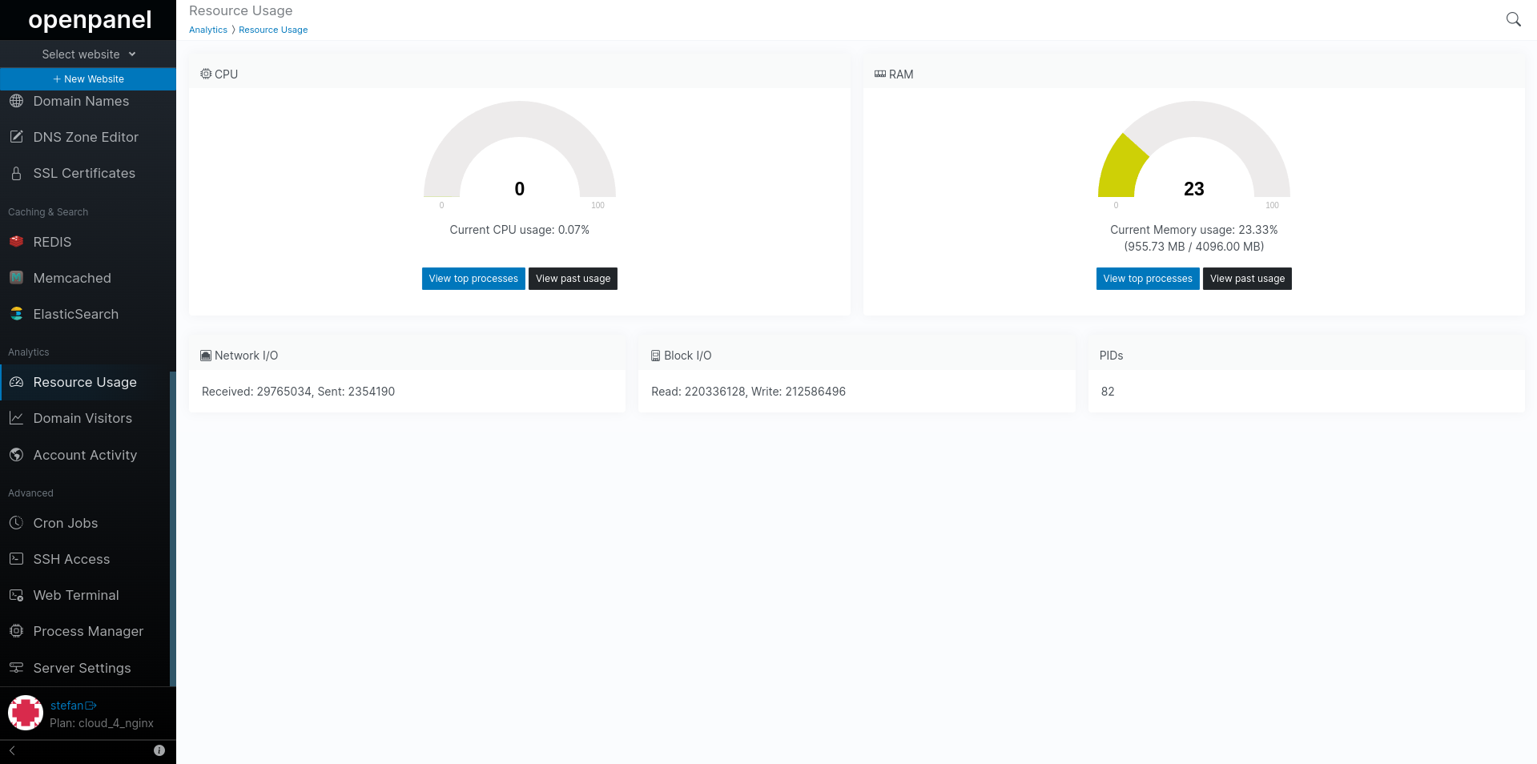This screenshot has width=1537, height=764.
Task: Click the RAM usage gauge
Action: point(1194,150)
